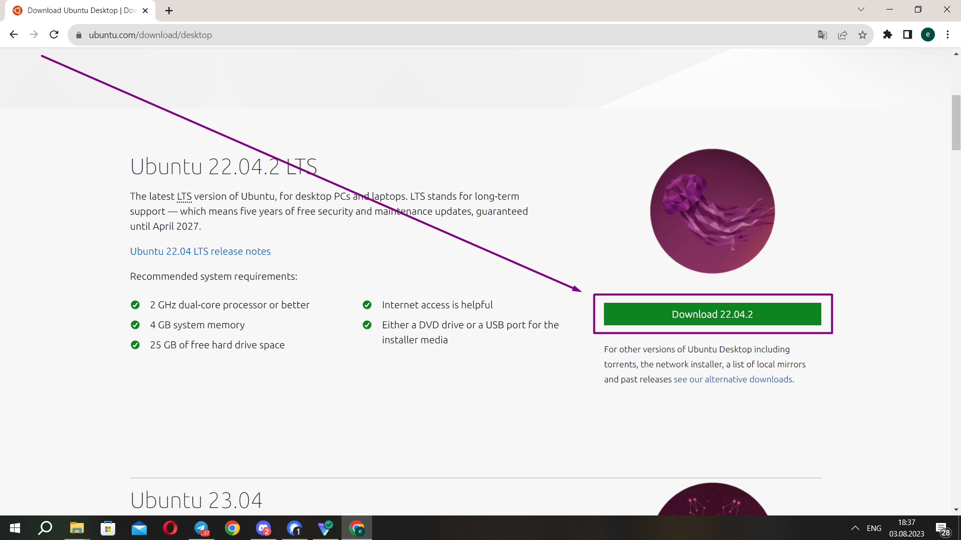
Task: Open Windows search from the taskbar
Action: (x=46, y=528)
